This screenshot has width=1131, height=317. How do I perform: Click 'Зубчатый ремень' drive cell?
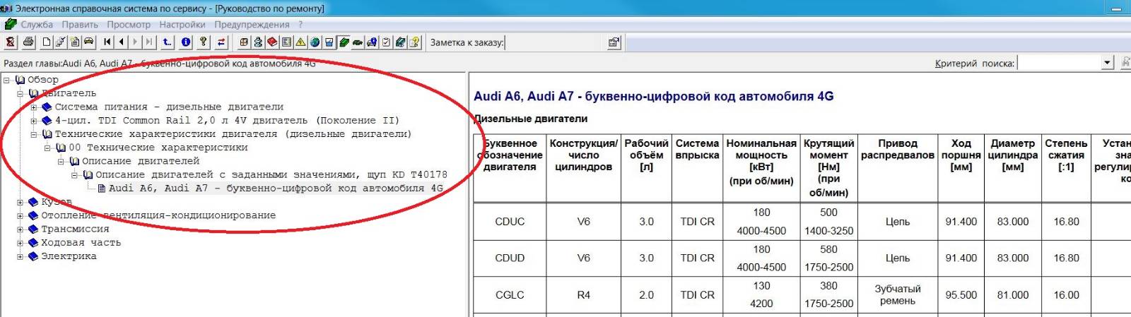tap(898, 295)
